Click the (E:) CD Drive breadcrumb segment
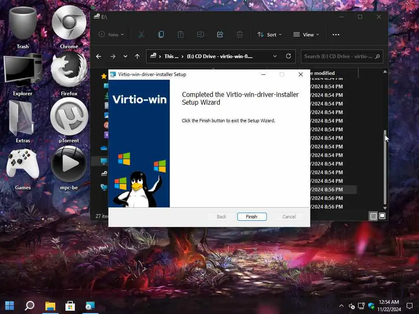This screenshot has width=419, height=314. pyautogui.click(x=219, y=56)
